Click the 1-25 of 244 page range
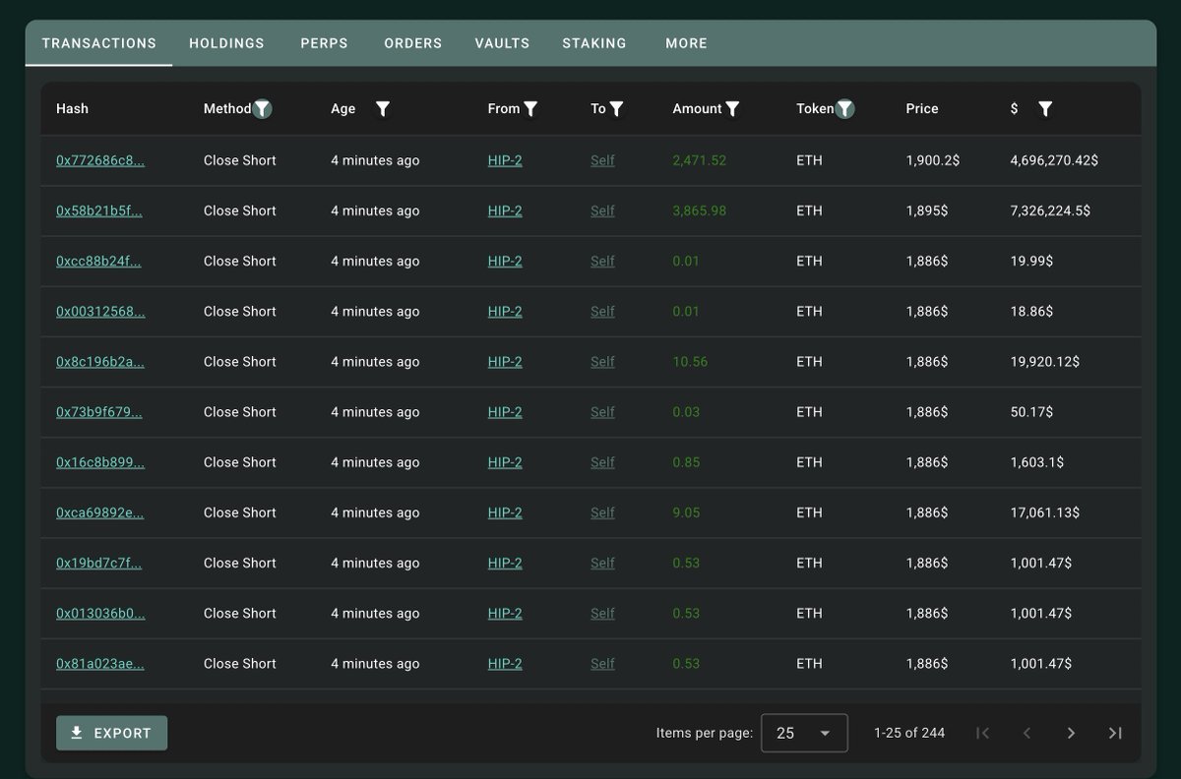 pos(909,733)
